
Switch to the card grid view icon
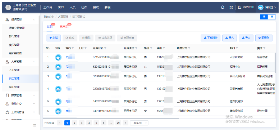[272, 17]
